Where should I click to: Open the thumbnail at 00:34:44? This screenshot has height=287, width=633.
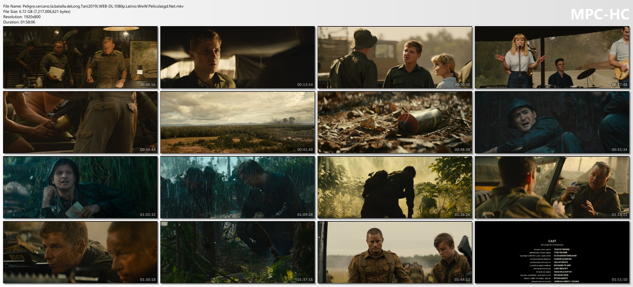80,122
